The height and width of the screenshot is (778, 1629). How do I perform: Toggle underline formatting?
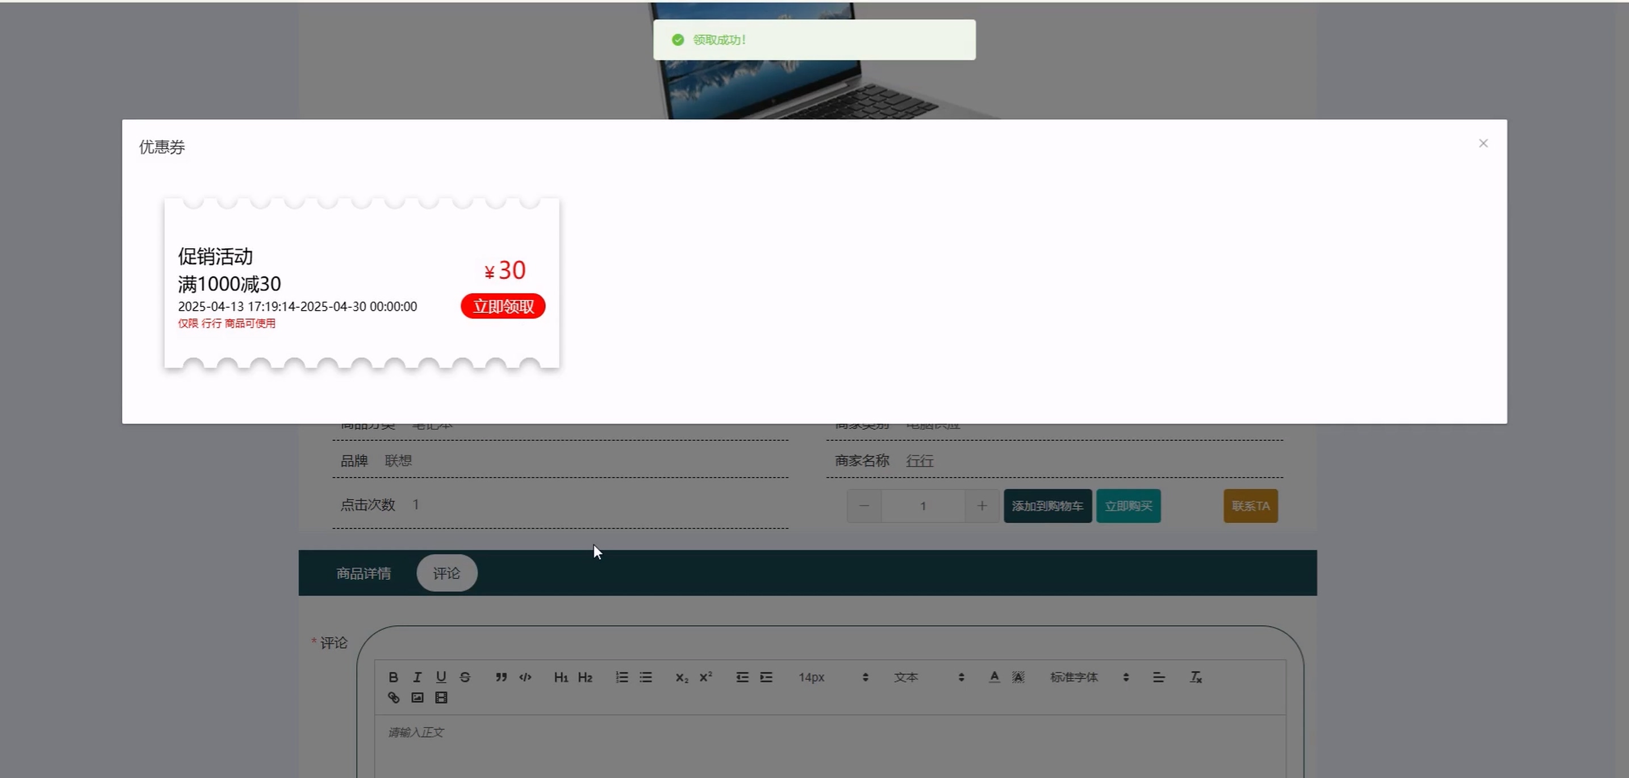click(x=441, y=677)
